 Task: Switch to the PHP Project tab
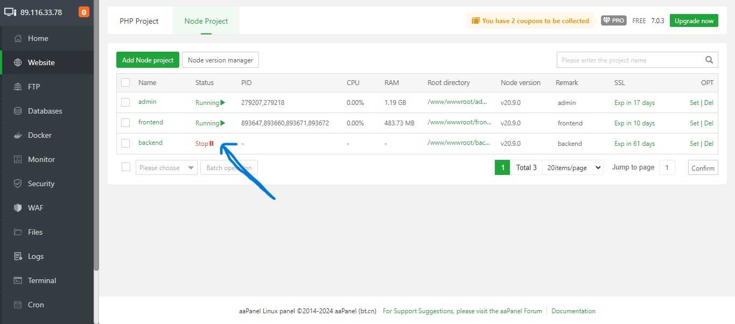coord(139,21)
